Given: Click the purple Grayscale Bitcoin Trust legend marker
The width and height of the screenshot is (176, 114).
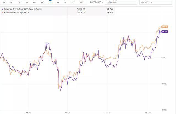Looking at the screenshot, I should (3, 9).
